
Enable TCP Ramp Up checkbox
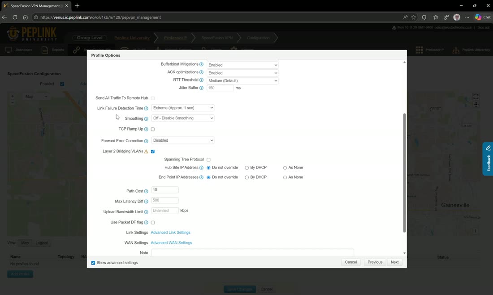pyautogui.click(x=153, y=129)
